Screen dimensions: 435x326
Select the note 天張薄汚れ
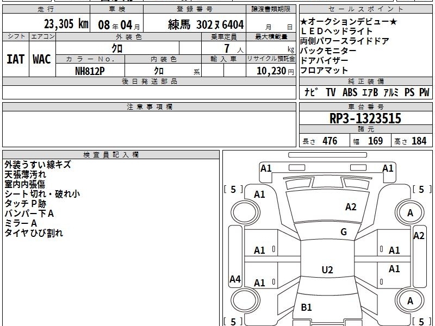(25, 174)
